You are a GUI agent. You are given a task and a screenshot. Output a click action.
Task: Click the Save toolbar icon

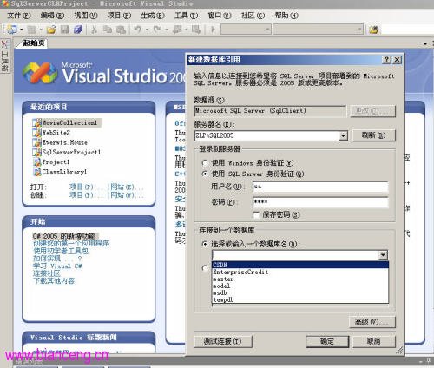point(64,30)
